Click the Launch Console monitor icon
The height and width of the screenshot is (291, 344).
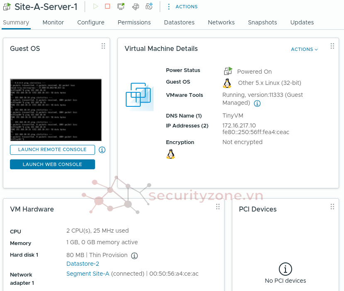[121, 6]
